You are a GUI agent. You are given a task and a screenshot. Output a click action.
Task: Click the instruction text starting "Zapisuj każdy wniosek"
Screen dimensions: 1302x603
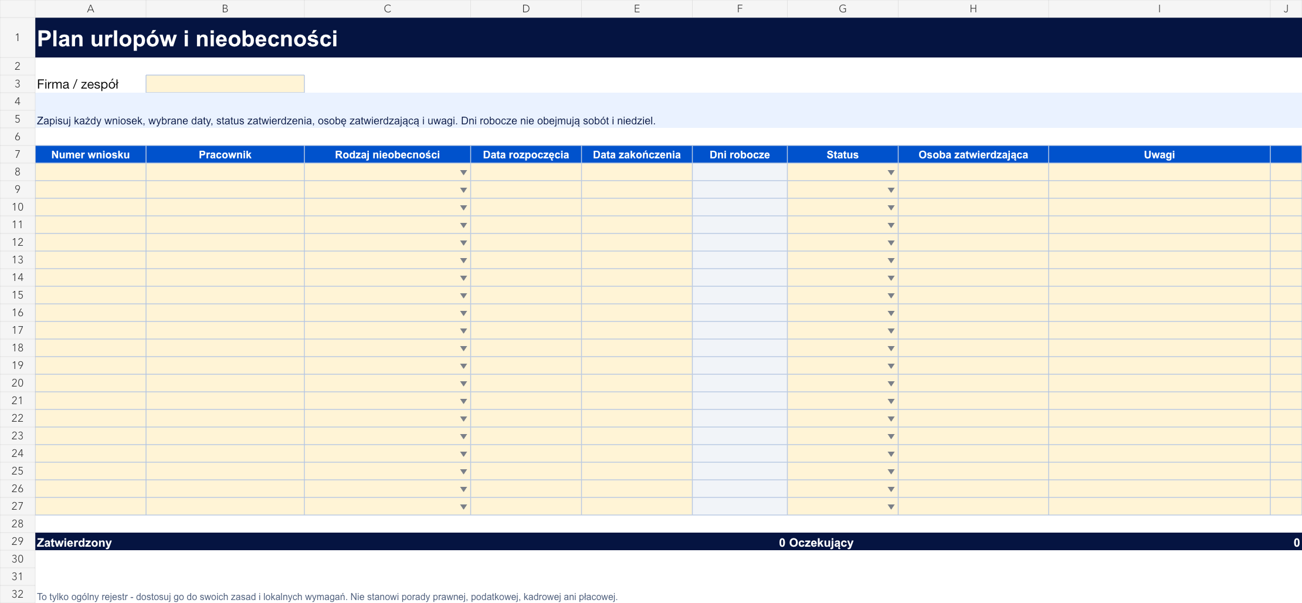point(346,121)
